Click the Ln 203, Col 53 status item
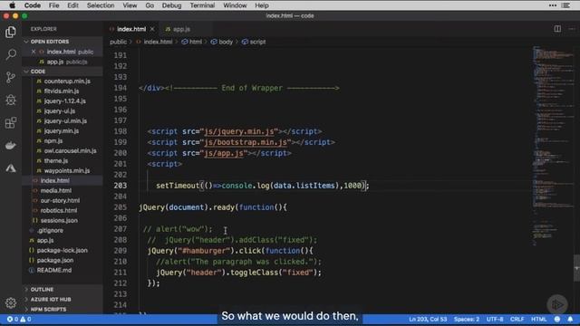 428,319
